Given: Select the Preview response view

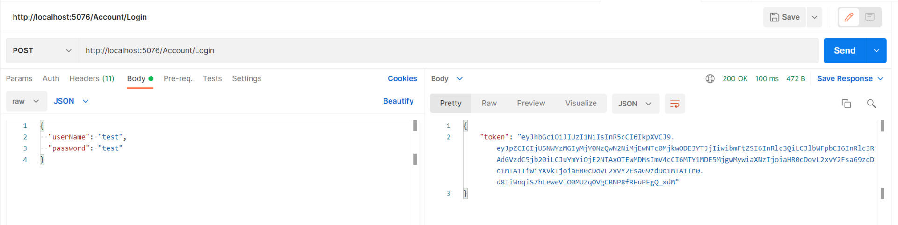Looking at the screenshot, I should (531, 103).
